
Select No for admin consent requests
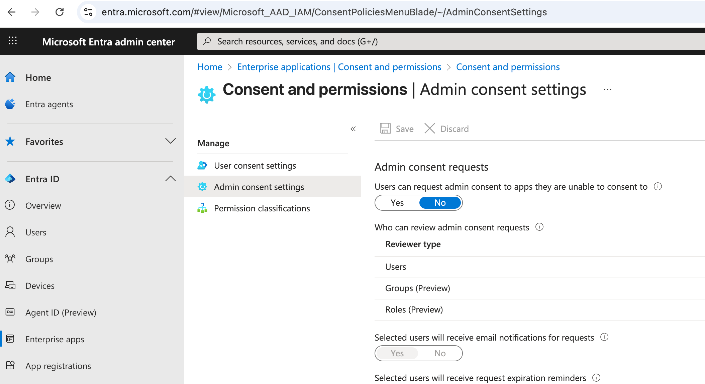pyautogui.click(x=440, y=203)
